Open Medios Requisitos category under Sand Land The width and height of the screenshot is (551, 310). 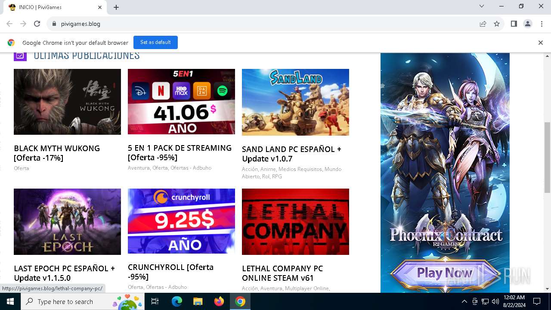tap(300, 169)
